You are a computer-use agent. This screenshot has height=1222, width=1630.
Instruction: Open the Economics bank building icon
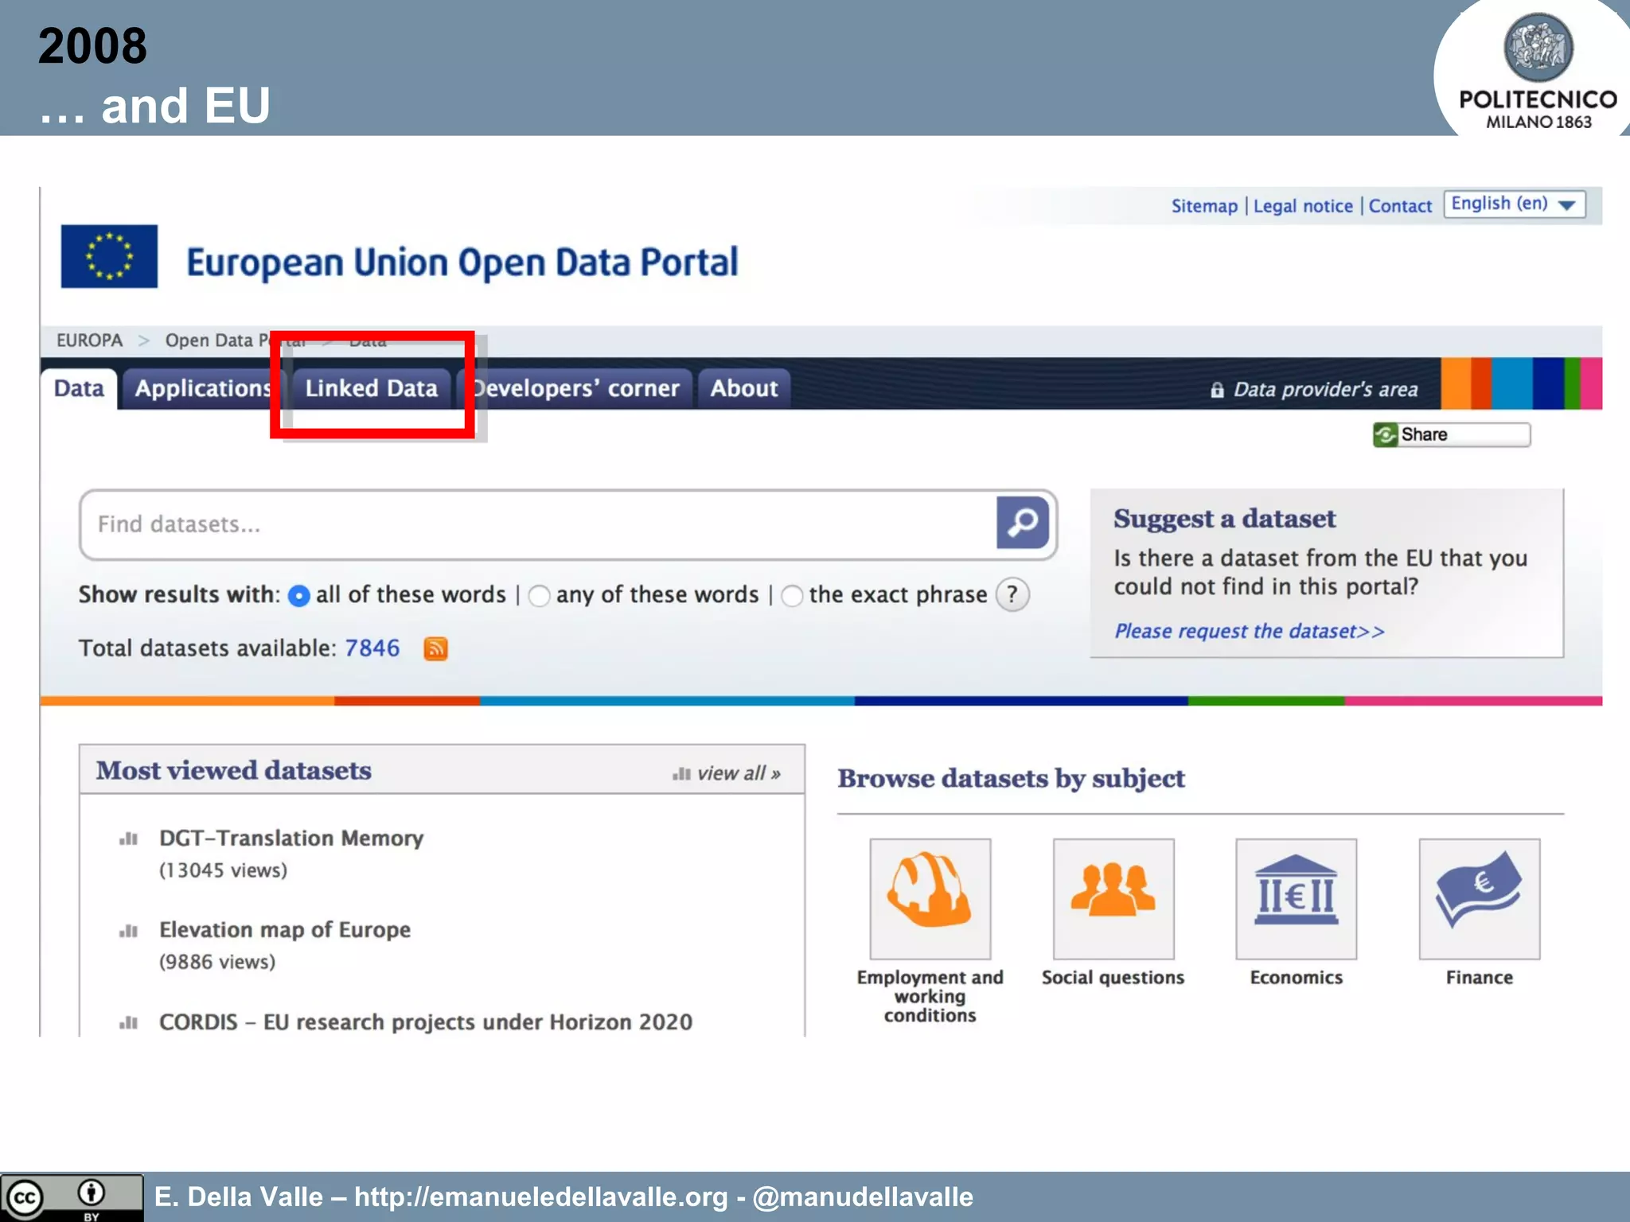coord(1296,898)
